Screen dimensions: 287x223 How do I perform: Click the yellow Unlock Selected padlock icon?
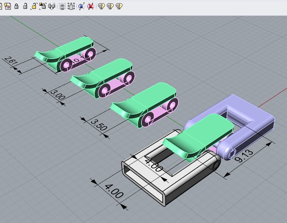coord(34,6)
